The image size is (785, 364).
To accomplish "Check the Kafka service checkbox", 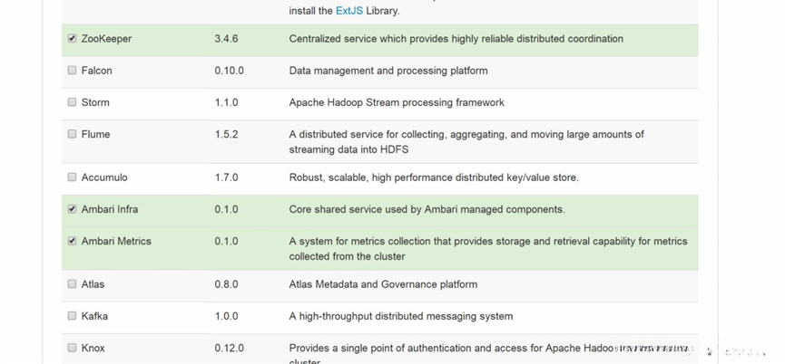I will 72,316.
